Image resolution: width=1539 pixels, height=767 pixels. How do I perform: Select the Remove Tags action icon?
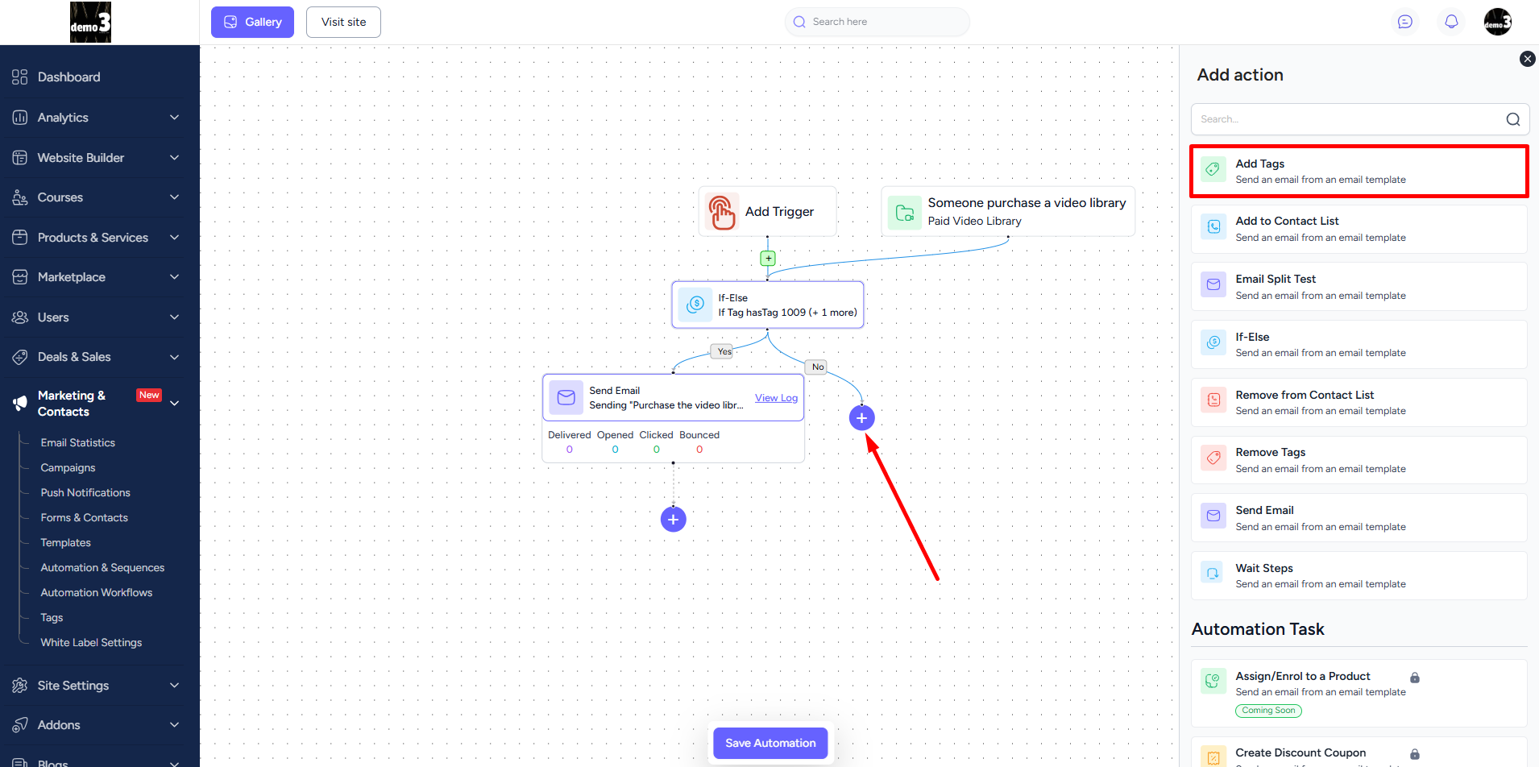point(1213,458)
